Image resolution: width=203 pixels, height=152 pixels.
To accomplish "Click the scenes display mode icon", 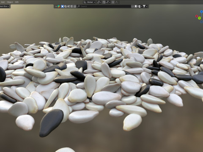I will click(x=66, y=6).
